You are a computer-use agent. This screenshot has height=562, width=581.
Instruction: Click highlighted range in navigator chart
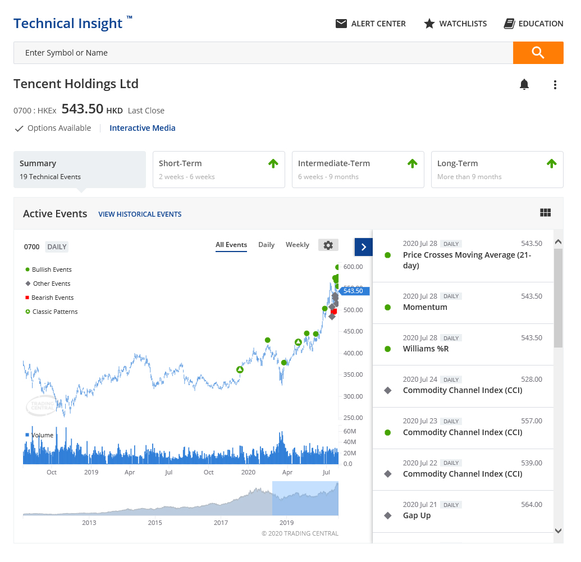pos(305,498)
